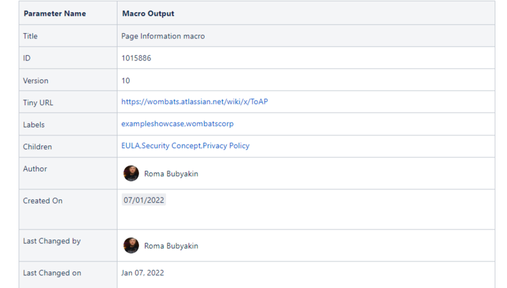Viewport: 507px width, 288px height.
Task: Open the wombats.atlassian.net tiny URL link
Action: (194, 102)
